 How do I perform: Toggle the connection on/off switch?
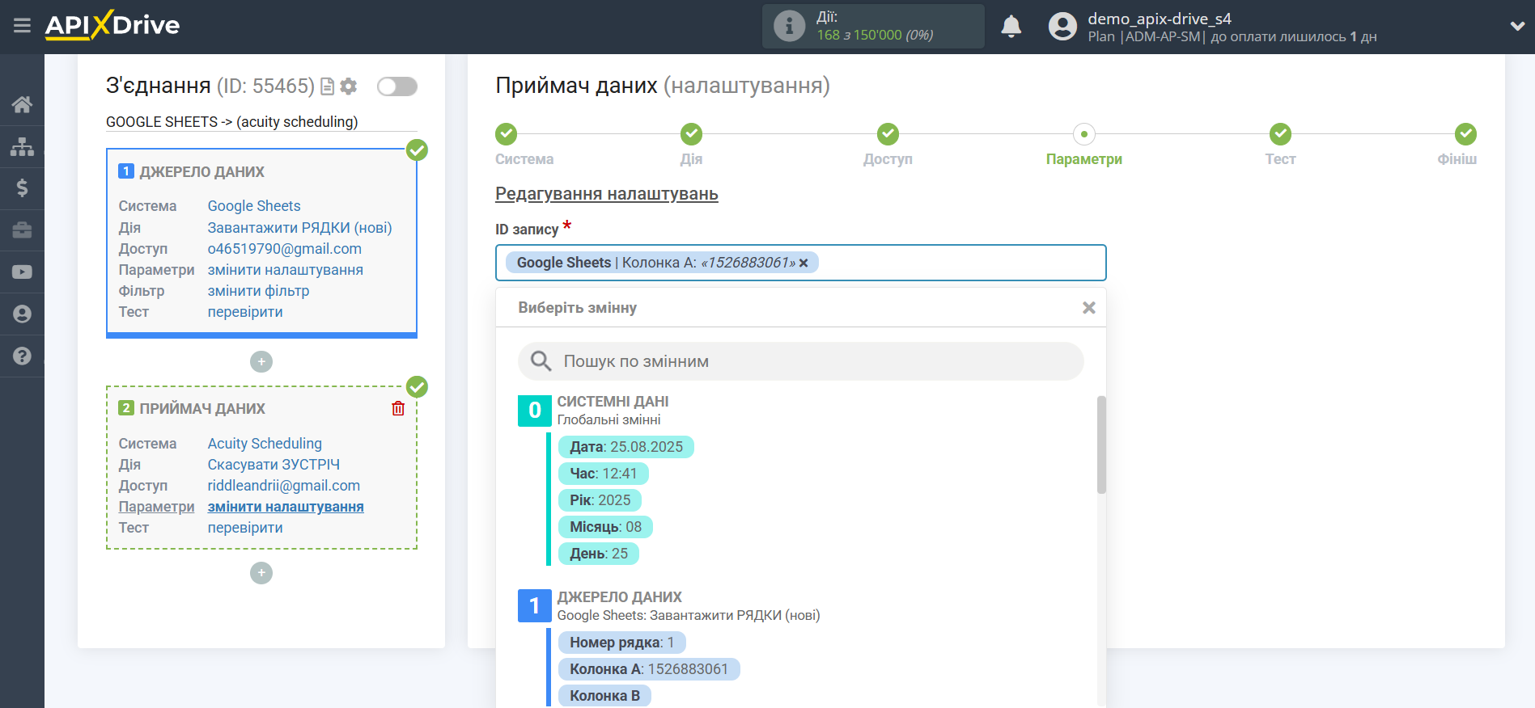[x=396, y=86]
